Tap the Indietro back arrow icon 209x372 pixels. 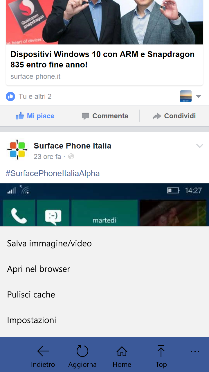tap(43, 351)
